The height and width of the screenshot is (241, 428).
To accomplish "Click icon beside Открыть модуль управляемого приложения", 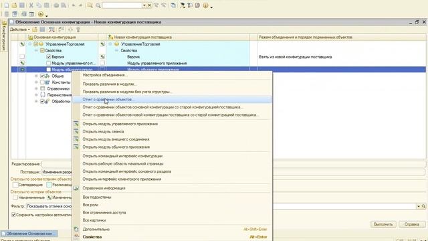I will tap(76, 124).
